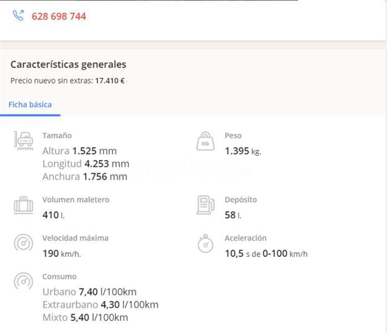Click the 410 l trunk volume value
Image resolution: width=387 pixels, height=333 pixels.
(53, 215)
